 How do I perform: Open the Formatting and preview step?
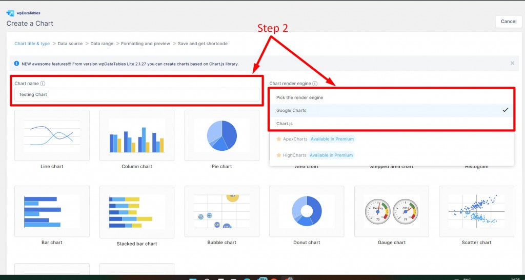146,44
